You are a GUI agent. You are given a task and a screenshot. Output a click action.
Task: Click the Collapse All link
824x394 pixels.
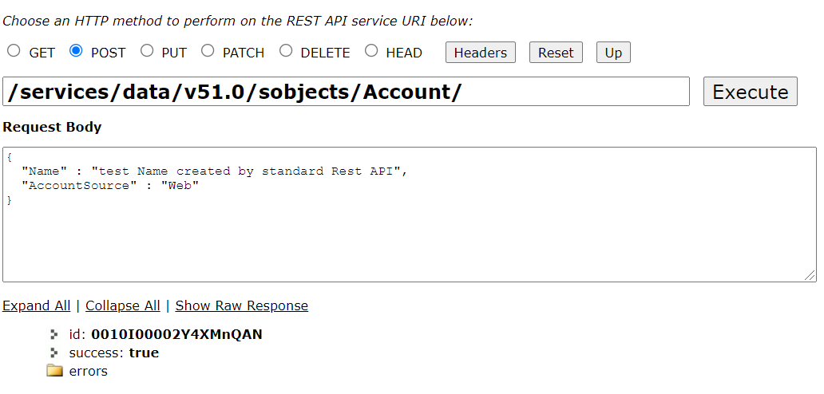tap(122, 305)
